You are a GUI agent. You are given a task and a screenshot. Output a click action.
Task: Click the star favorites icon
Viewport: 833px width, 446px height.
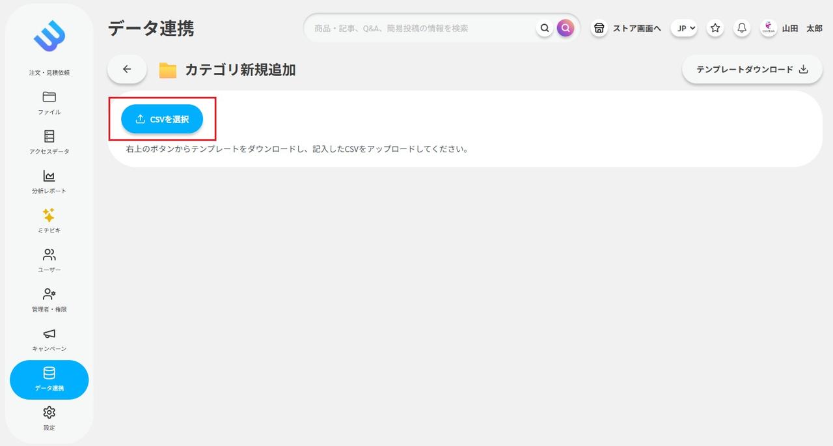tap(715, 28)
